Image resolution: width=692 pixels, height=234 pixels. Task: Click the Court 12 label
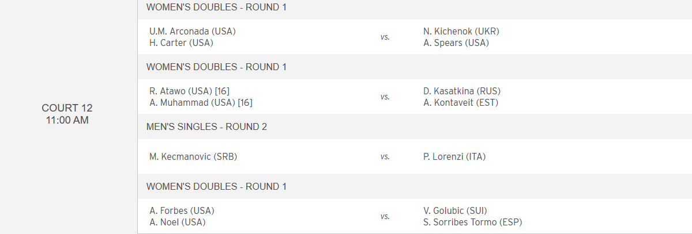click(x=67, y=108)
